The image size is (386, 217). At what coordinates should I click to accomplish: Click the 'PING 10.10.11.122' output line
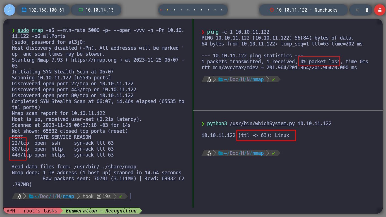point(278,38)
